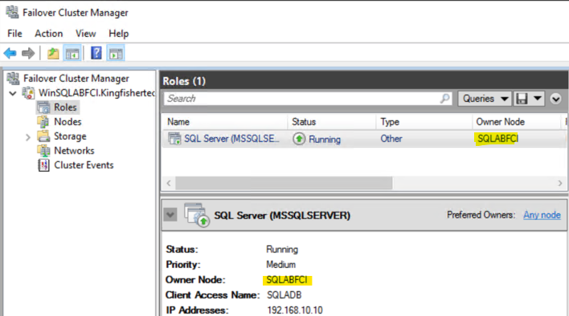The image size is (569, 316).
Task: Click the Other type cell
Action: [x=391, y=139]
